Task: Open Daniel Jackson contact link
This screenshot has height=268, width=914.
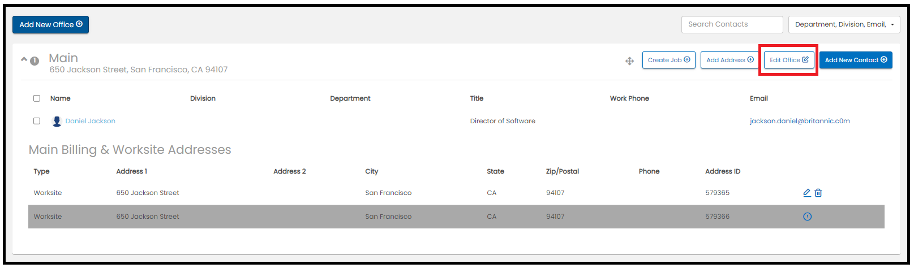Action: pos(91,121)
